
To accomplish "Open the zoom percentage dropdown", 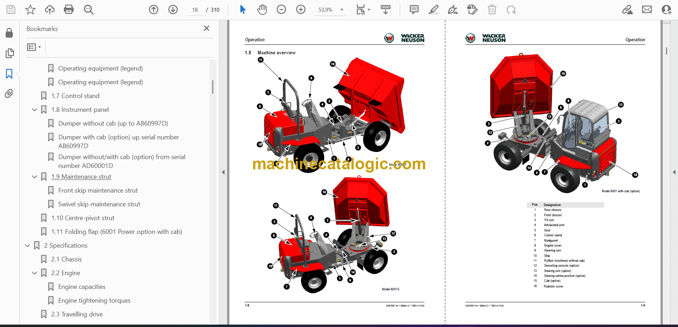I will (341, 10).
